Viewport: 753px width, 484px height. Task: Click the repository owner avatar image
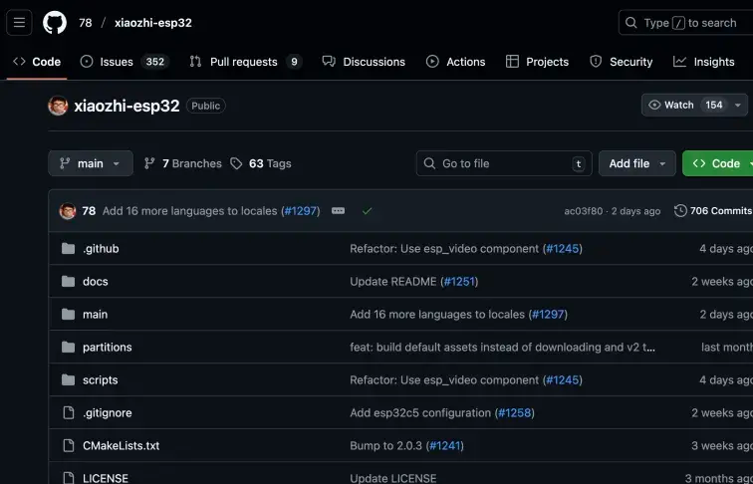[x=58, y=106]
